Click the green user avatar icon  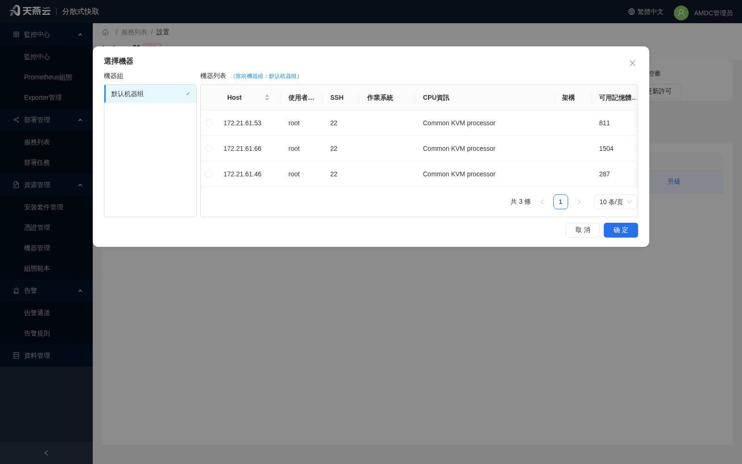point(681,13)
